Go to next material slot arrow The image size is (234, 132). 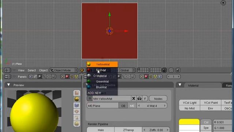point(165,106)
